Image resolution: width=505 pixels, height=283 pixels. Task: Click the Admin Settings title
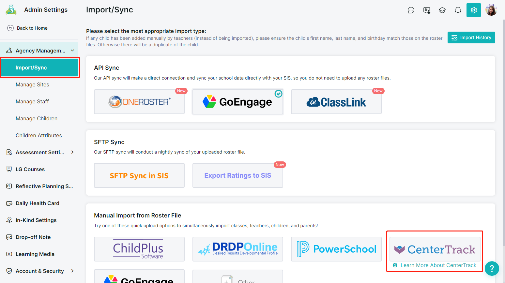pyautogui.click(x=46, y=10)
